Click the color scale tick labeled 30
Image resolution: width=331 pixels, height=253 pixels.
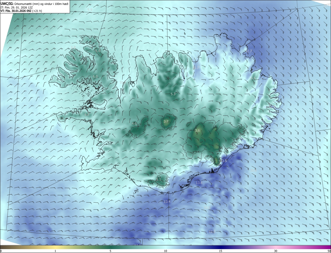pyautogui.click(x=276, y=251)
